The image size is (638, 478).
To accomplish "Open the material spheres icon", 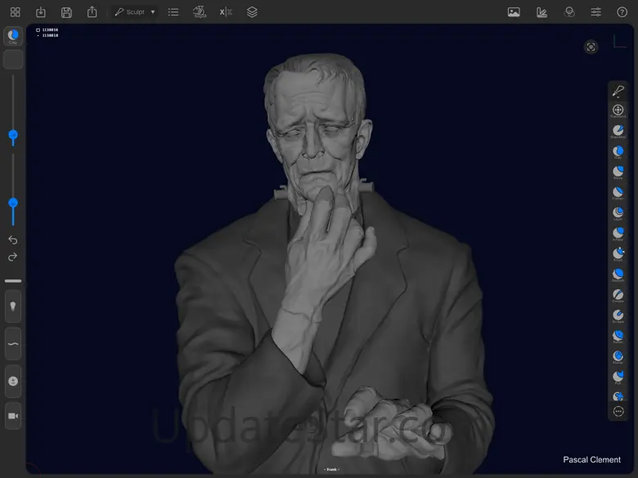I will (x=569, y=12).
